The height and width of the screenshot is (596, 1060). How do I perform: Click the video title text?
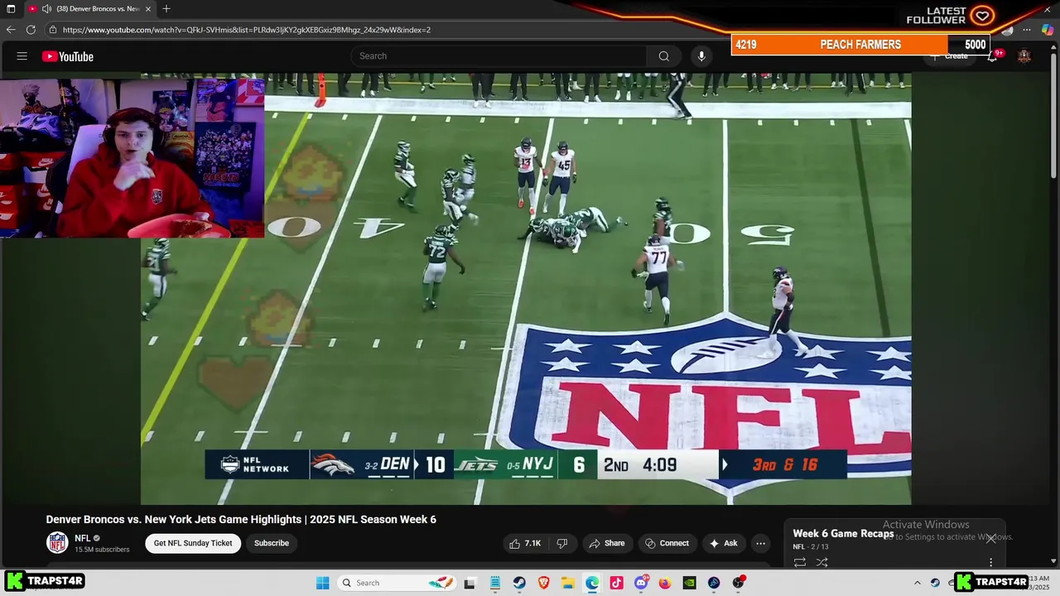[241, 520]
